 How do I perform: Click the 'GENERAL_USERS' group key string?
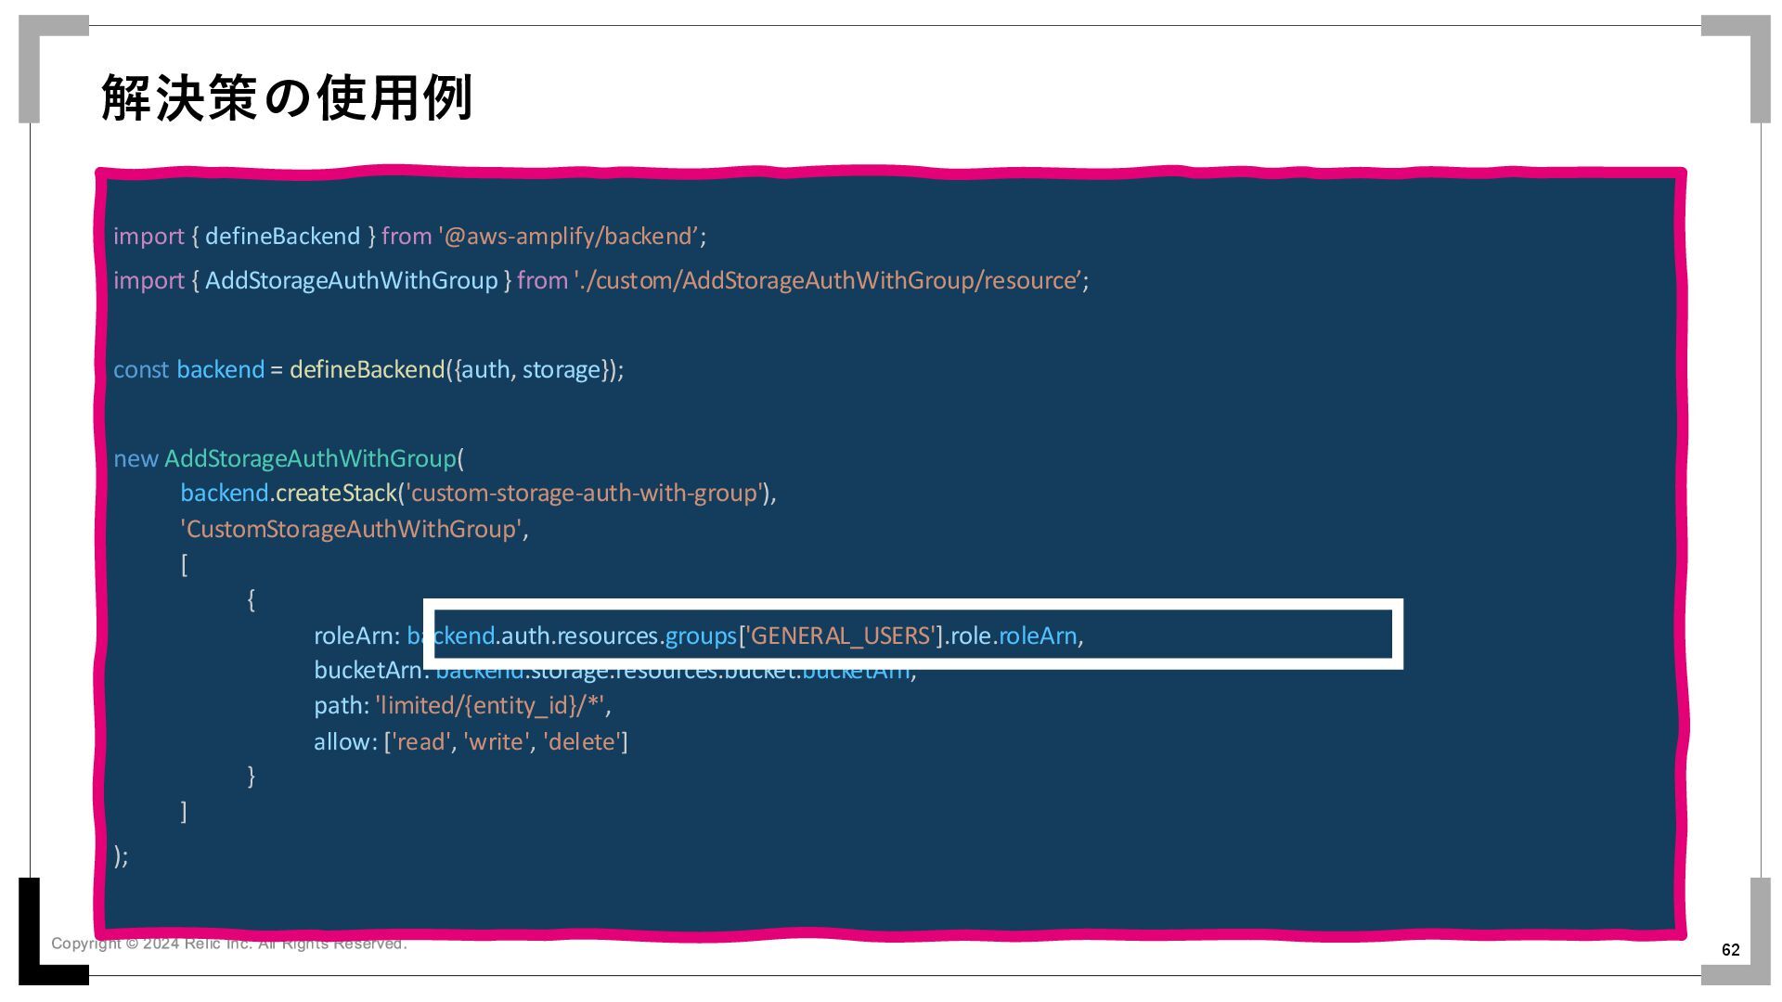[x=841, y=636]
